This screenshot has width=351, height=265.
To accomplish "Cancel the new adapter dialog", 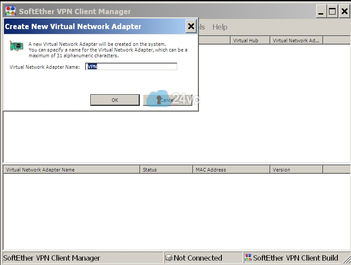I will click(x=168, y=100).
